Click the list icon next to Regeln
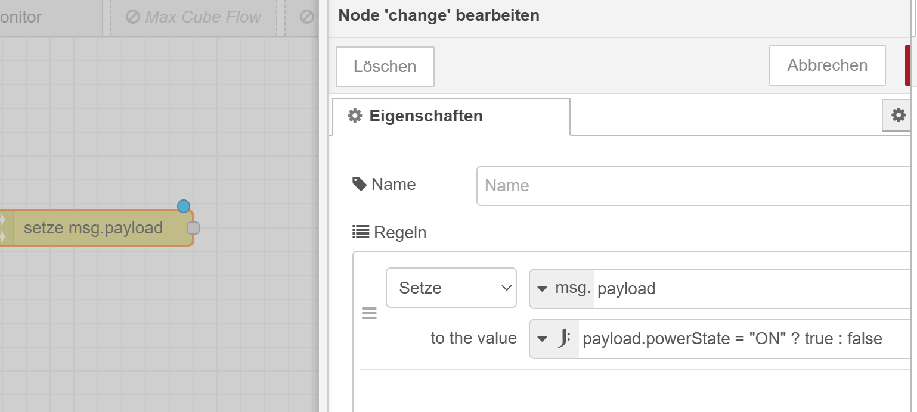917x412 pixels. pyautogui.click(x=360, y=232)
